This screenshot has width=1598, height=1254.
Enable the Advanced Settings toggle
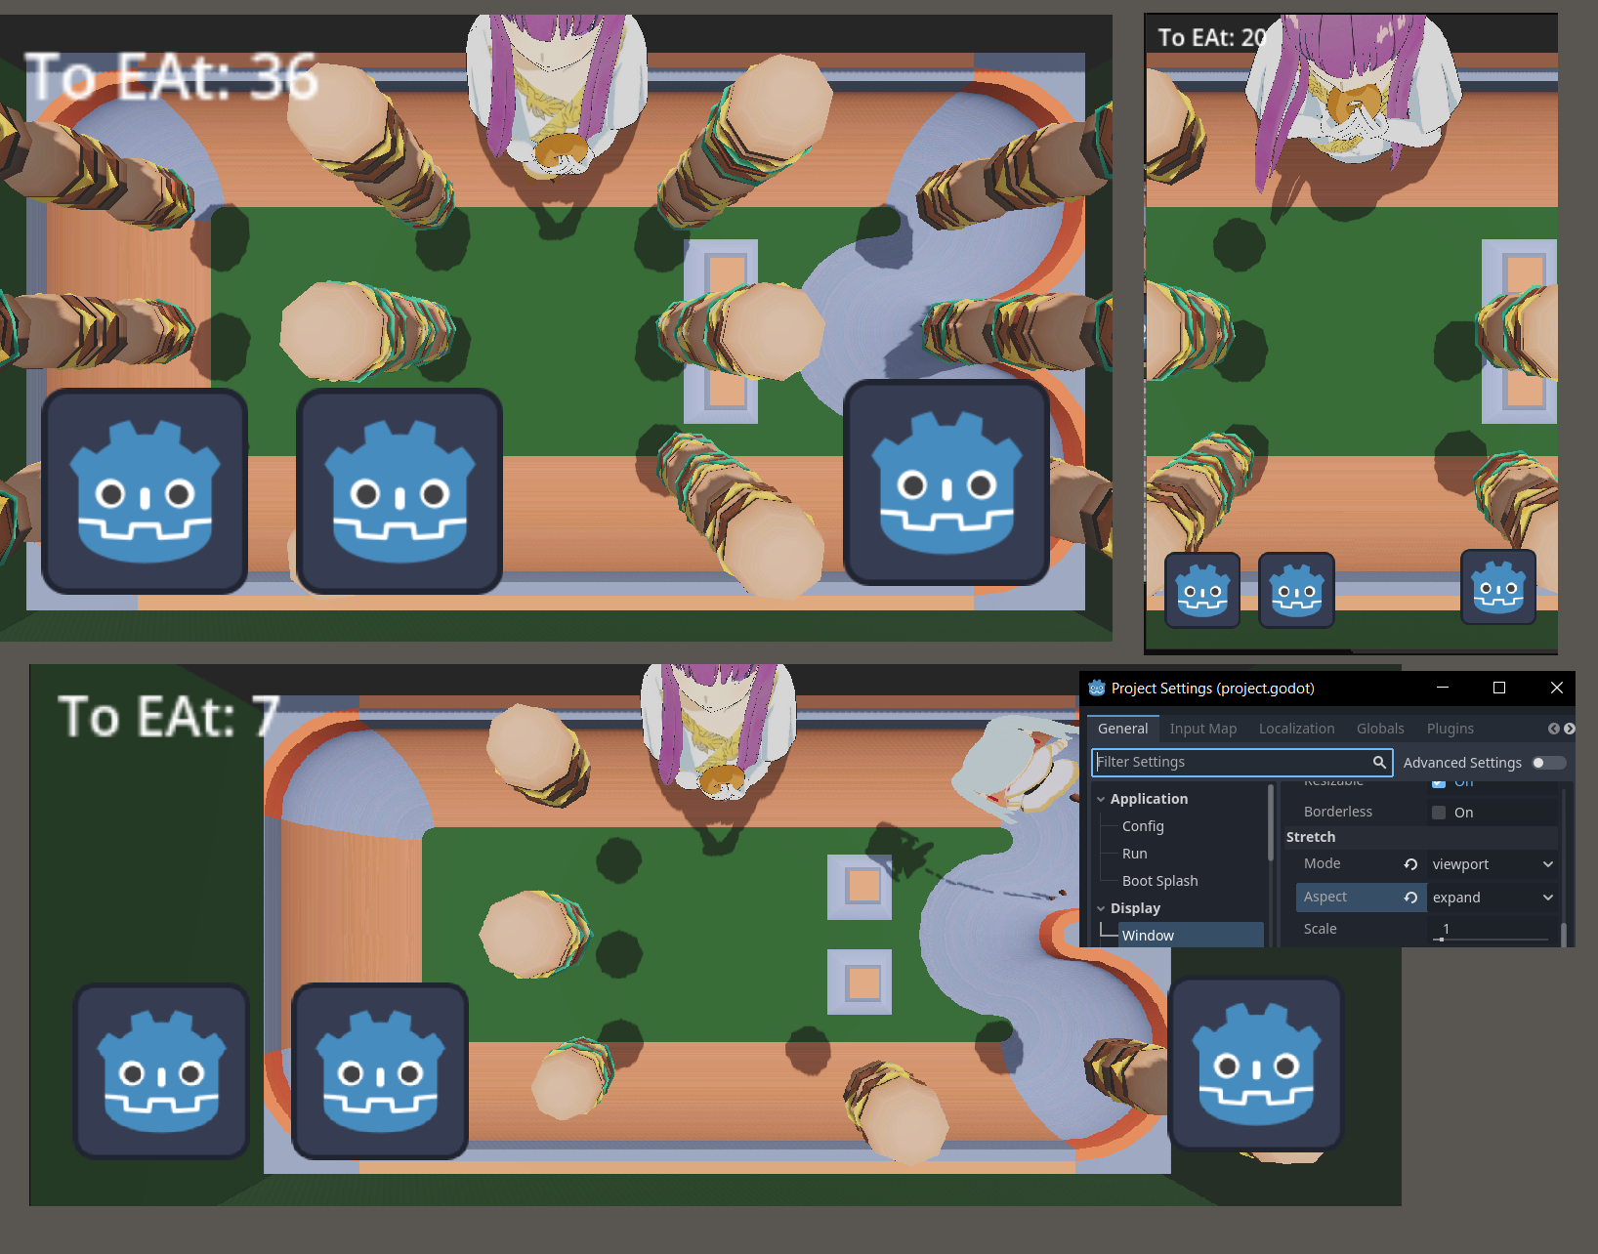(1548, 763)
